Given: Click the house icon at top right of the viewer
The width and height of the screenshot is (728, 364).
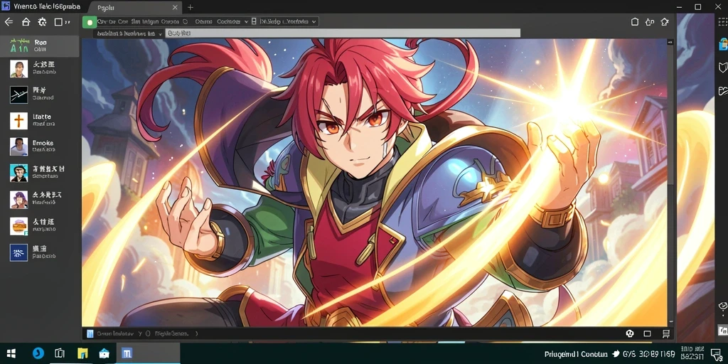Looking at the screenshot, I should coord(665,22).
